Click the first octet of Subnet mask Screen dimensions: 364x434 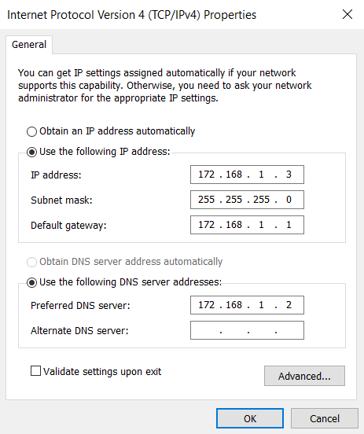207,199
